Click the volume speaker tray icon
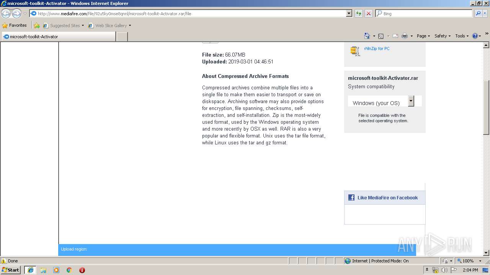The width and height of the screenshot is (490, 275). tap(444, 270)
